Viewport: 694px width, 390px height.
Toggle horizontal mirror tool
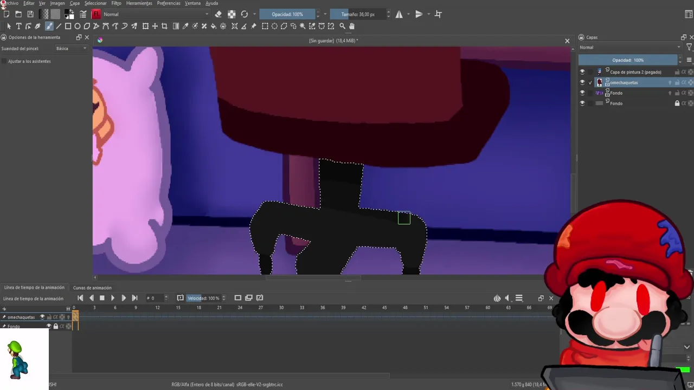399,14
